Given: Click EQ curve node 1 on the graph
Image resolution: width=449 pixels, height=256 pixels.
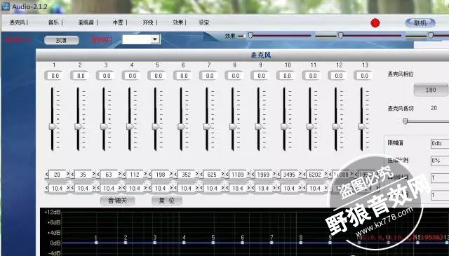Looking at the screenshot, I should click(x=96, y=243).
